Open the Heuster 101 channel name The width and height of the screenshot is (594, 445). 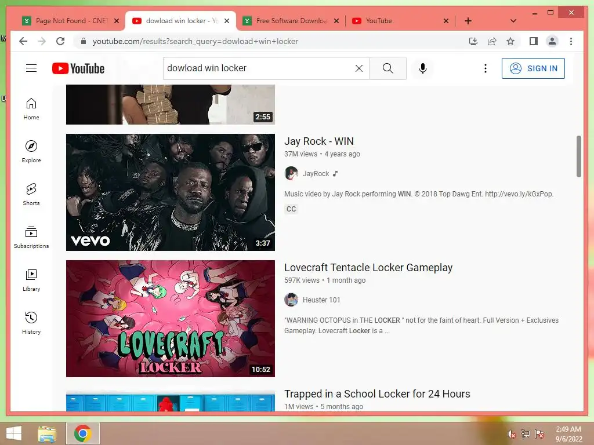pos(321,300)
